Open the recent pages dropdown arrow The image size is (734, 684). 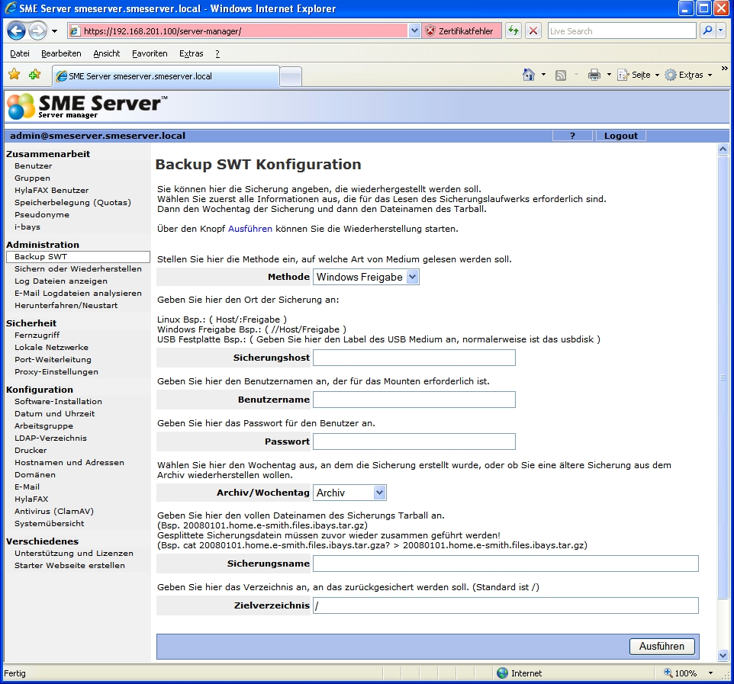pos(54,31)
